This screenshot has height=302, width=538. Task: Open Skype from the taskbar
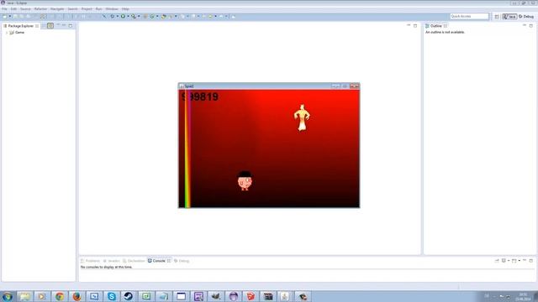pos(112,296)
